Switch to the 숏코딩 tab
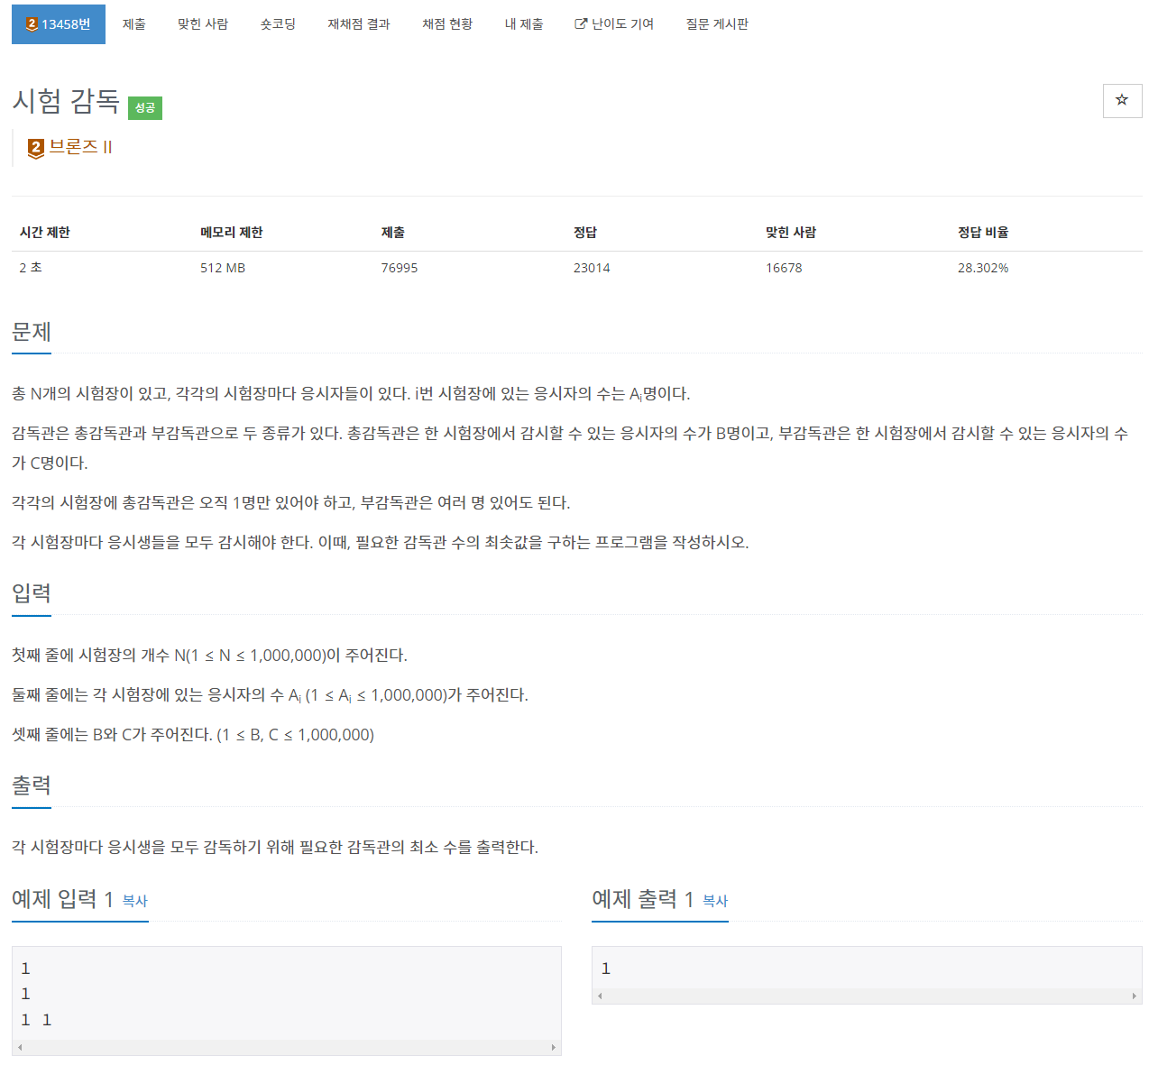Image resolution: width=1158 pixels, height=1065 pixels. point(278,24)
